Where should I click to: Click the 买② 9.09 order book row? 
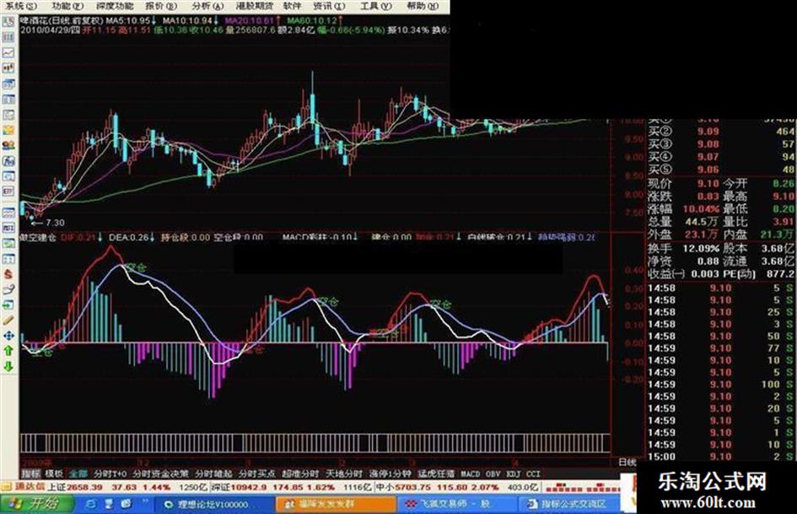tap(721, 132)
